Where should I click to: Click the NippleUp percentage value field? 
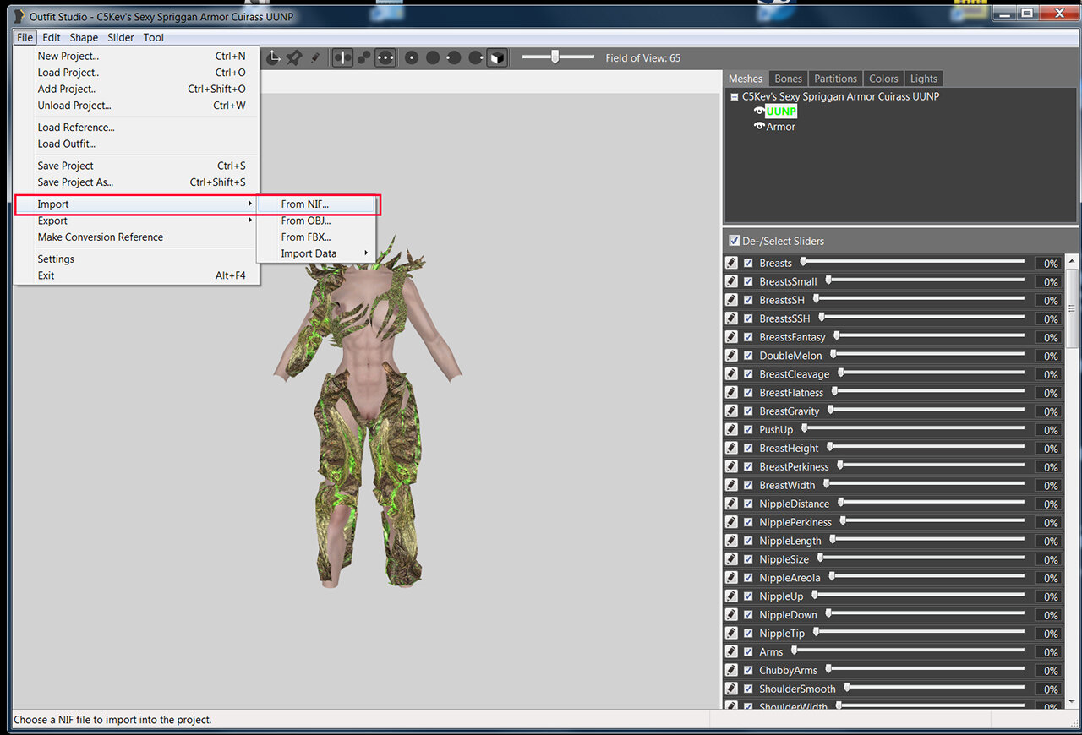1048,596
